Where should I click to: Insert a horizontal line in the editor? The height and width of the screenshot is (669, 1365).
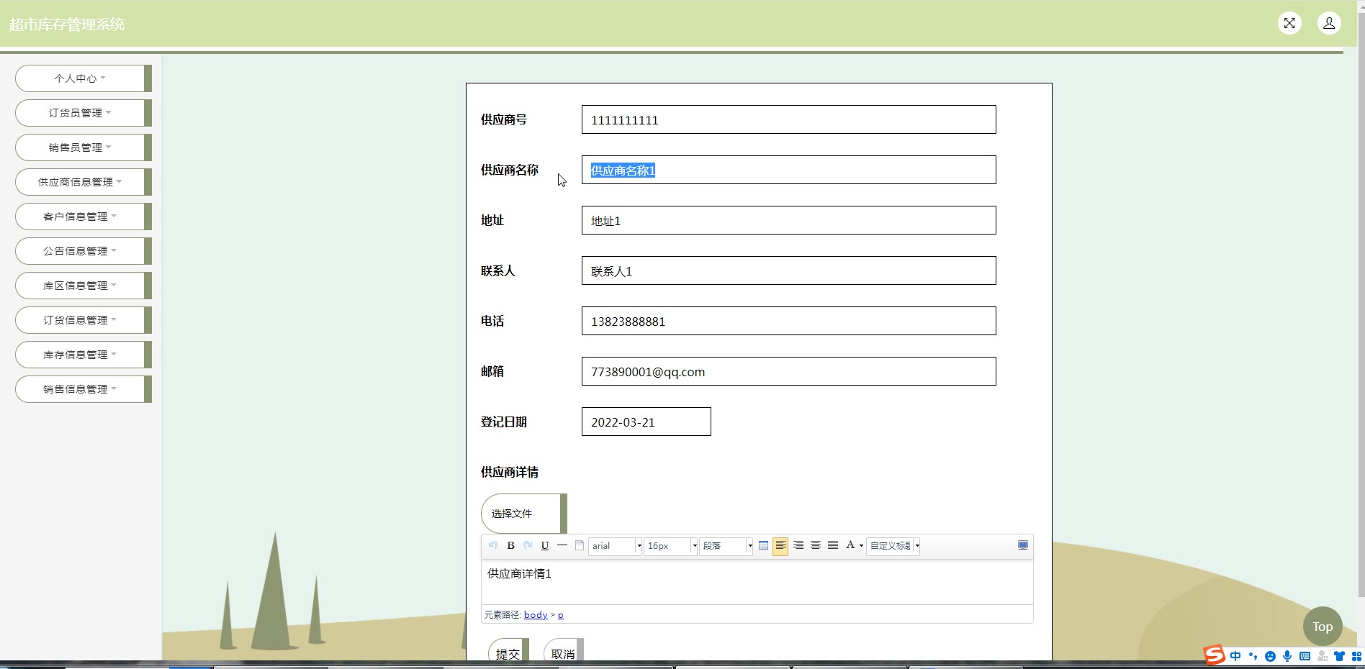coord(562,545)
